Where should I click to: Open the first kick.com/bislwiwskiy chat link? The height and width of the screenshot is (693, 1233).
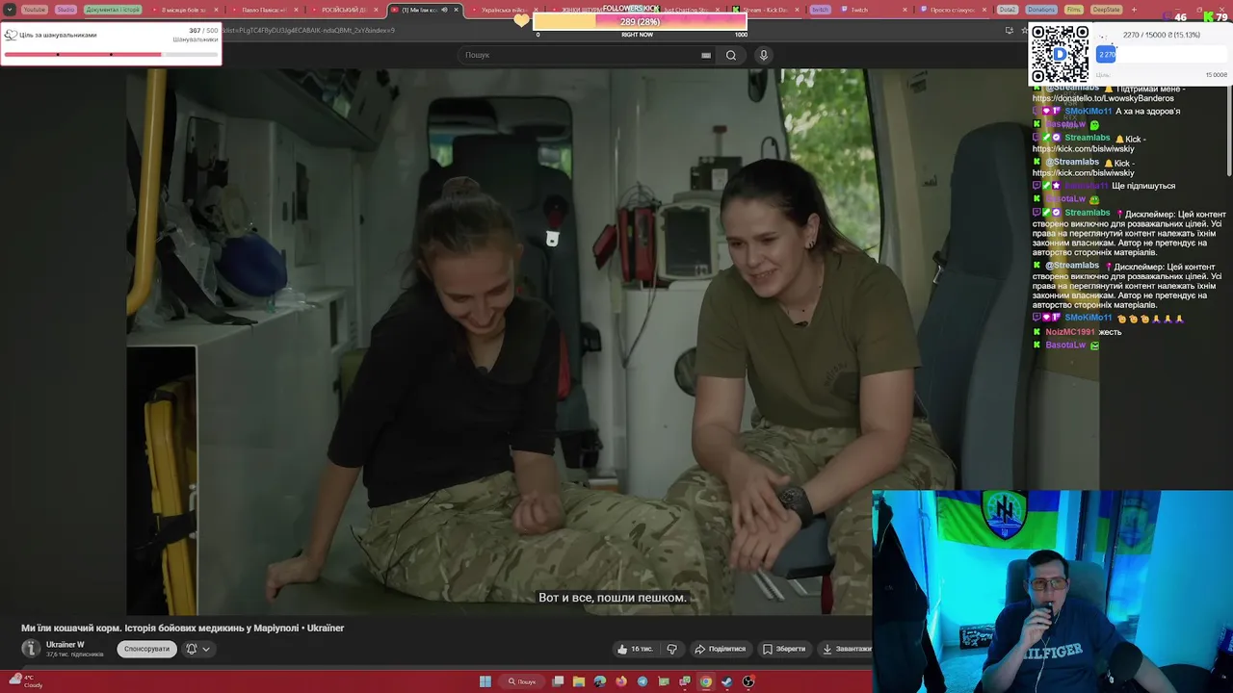click(x=1084, y=149)
